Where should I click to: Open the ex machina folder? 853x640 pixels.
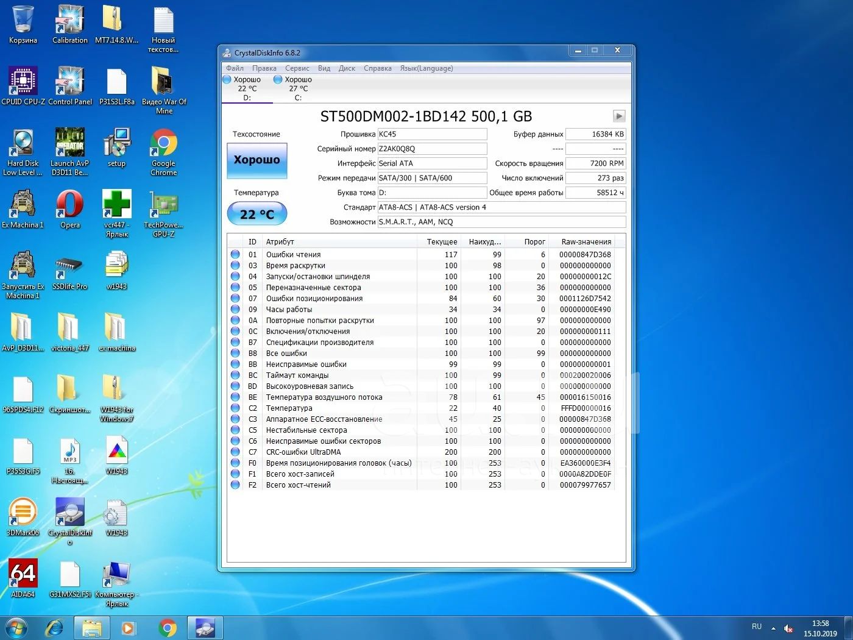(116, 332)
